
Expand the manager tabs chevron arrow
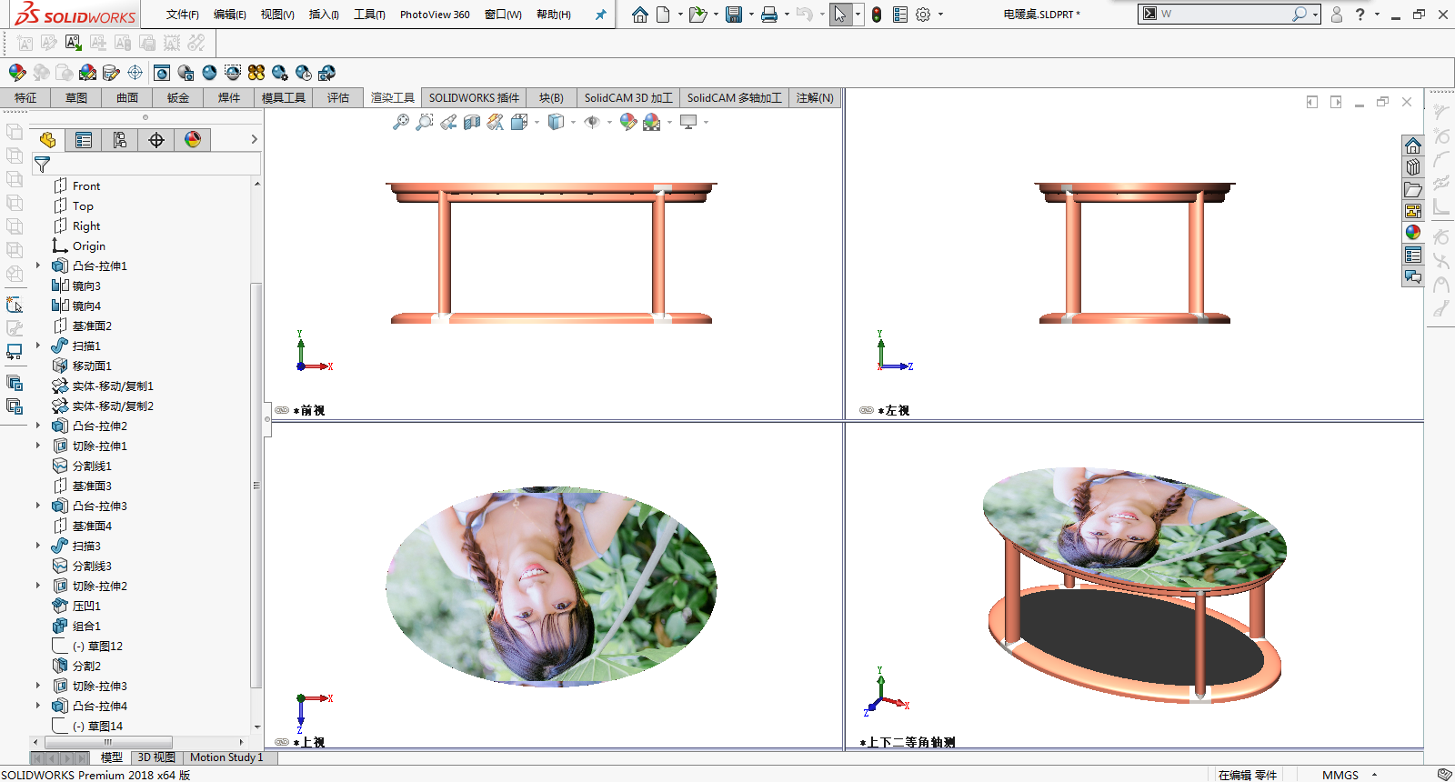click(255, 139)
